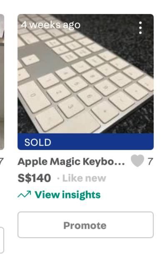Open the Apple Magic Keybo... listing title
The image size is (167, 254).
pyautogui.click(x=71, y=162)
